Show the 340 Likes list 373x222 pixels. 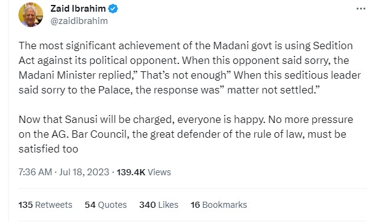tap(159, 205)
